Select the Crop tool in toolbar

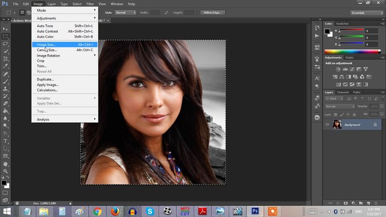(x=5, y=59)
